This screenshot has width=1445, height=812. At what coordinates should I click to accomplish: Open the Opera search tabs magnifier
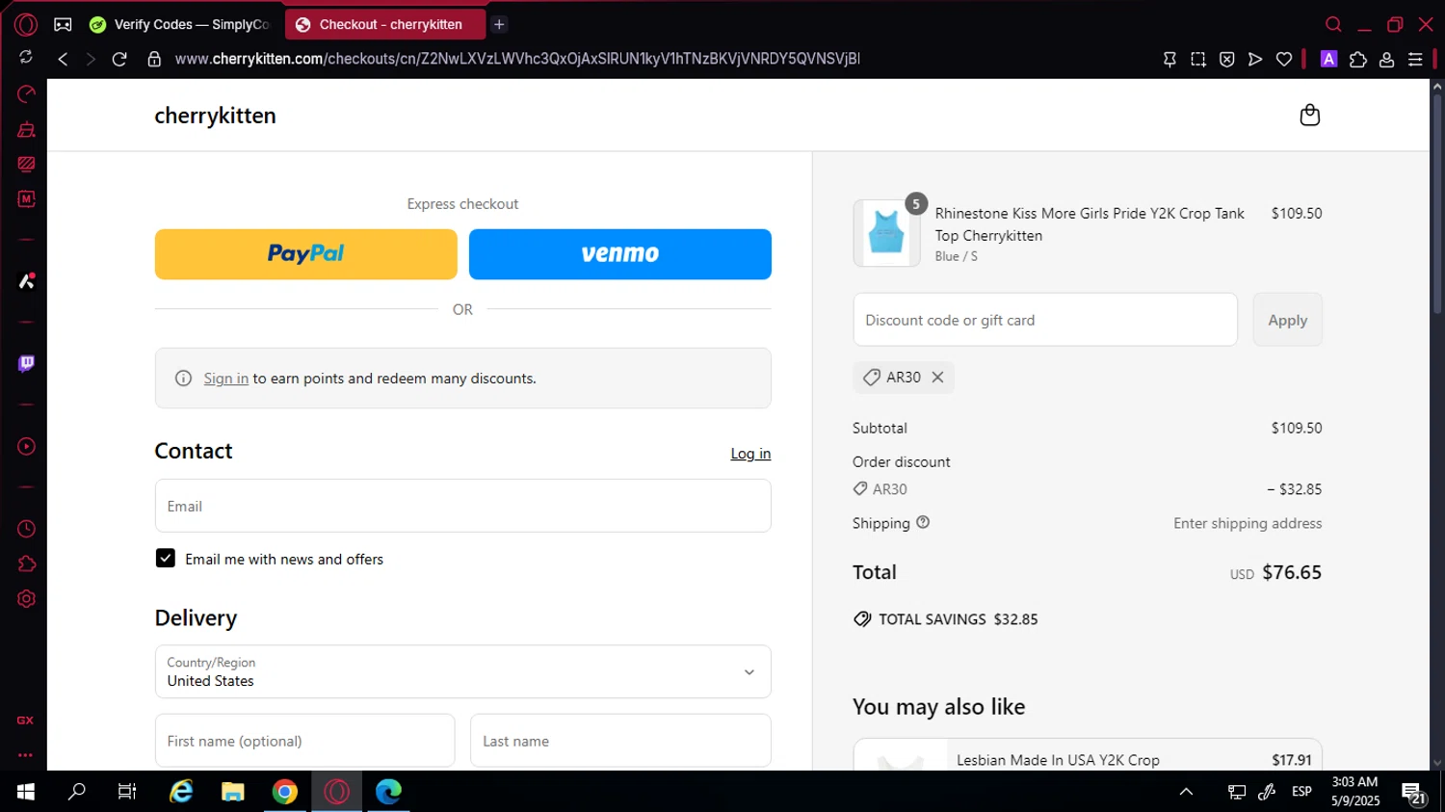tap(1333, 24)
